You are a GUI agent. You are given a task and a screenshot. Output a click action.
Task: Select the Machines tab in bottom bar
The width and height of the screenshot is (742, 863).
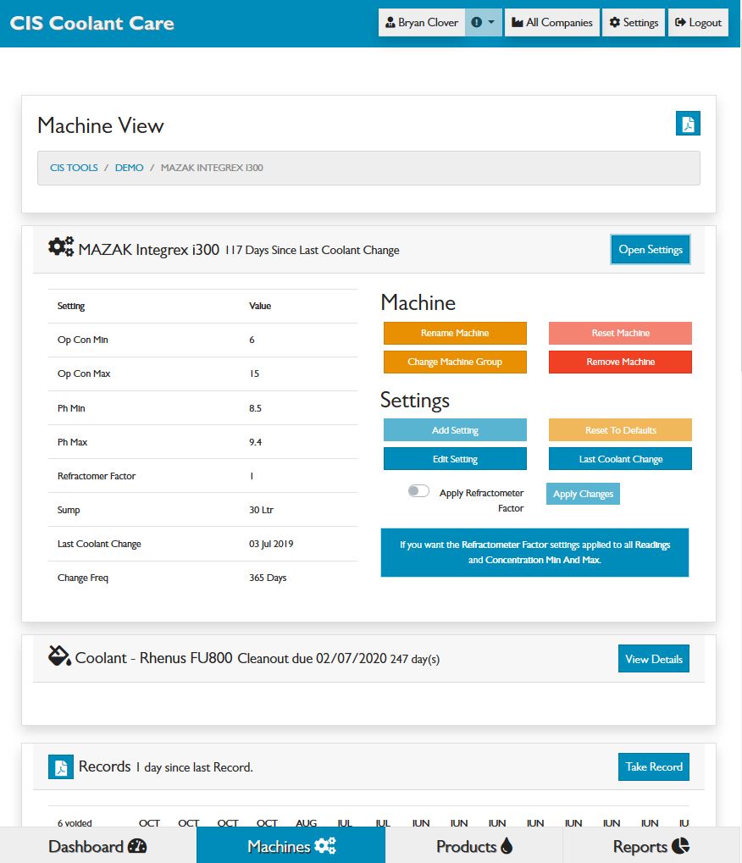[291, 845]
